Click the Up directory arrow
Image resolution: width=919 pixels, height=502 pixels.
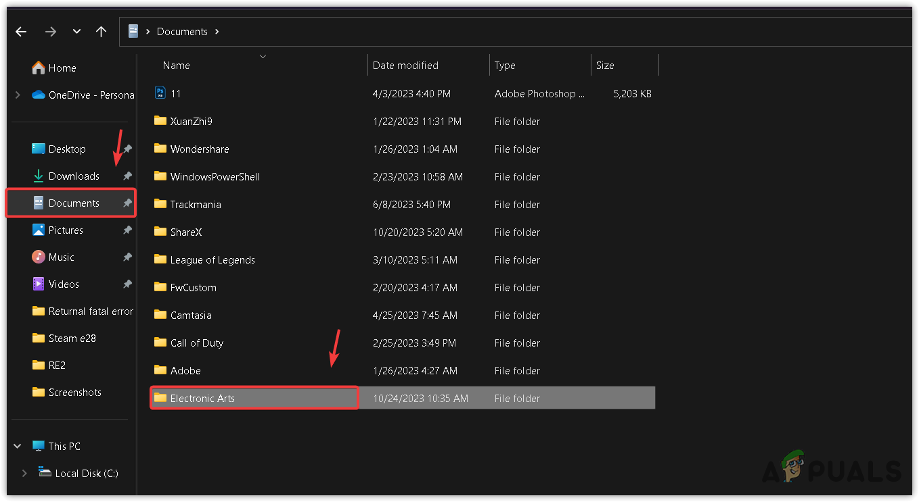[102, 32]
